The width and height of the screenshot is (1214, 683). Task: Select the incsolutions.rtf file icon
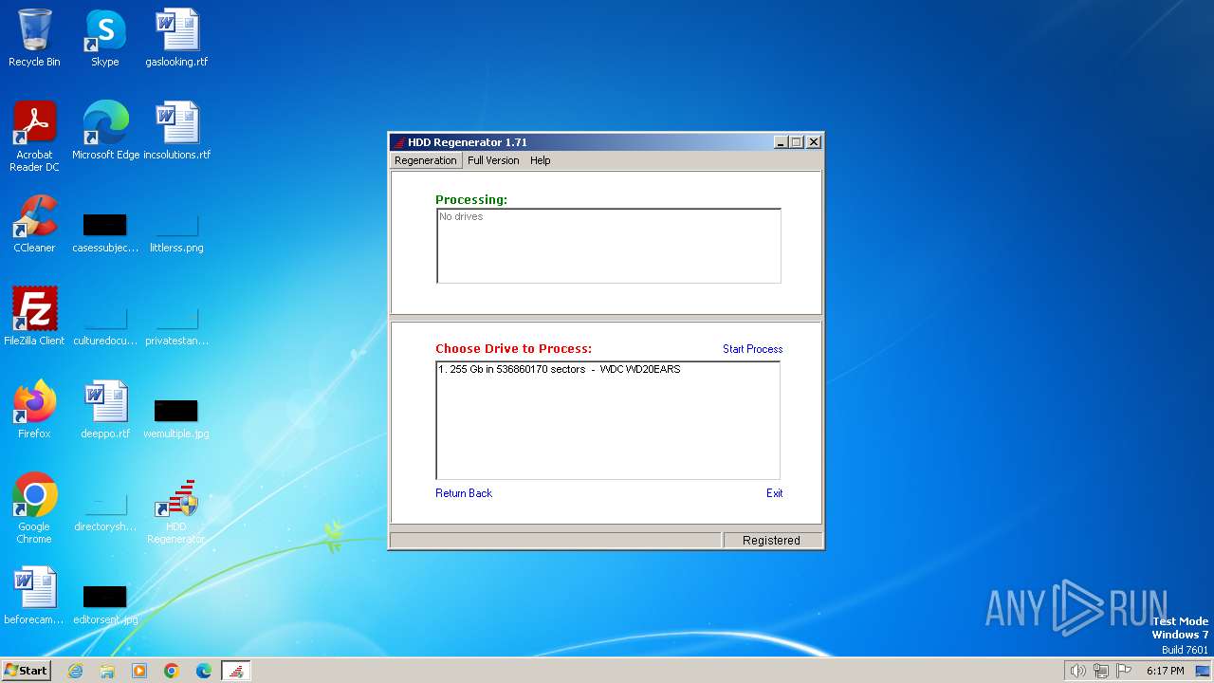pyautogui.click(x=176, y=131)
